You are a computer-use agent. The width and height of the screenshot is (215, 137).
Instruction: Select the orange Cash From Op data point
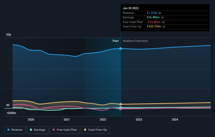[120, 104]
